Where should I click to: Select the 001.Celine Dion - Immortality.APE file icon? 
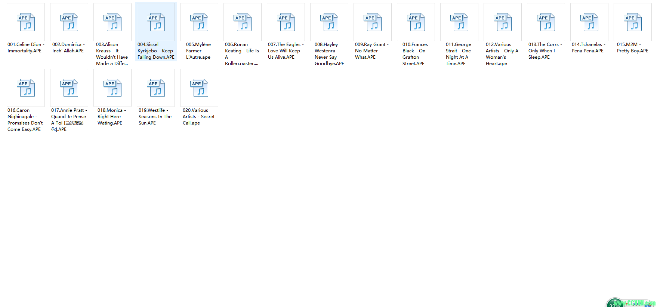click(26, 22)
